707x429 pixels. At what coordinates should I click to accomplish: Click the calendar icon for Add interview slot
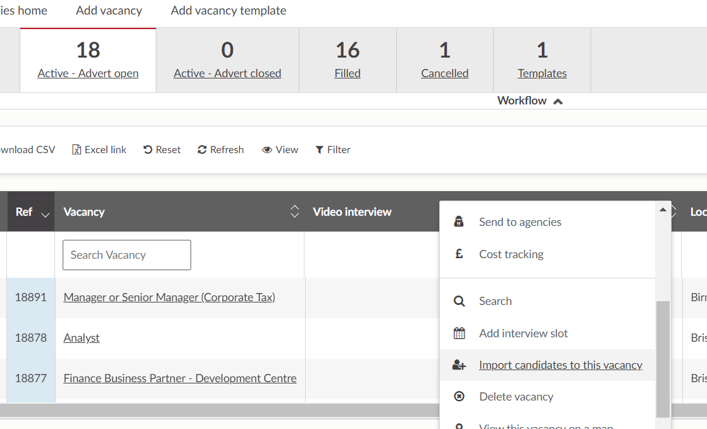pos(460,333)
